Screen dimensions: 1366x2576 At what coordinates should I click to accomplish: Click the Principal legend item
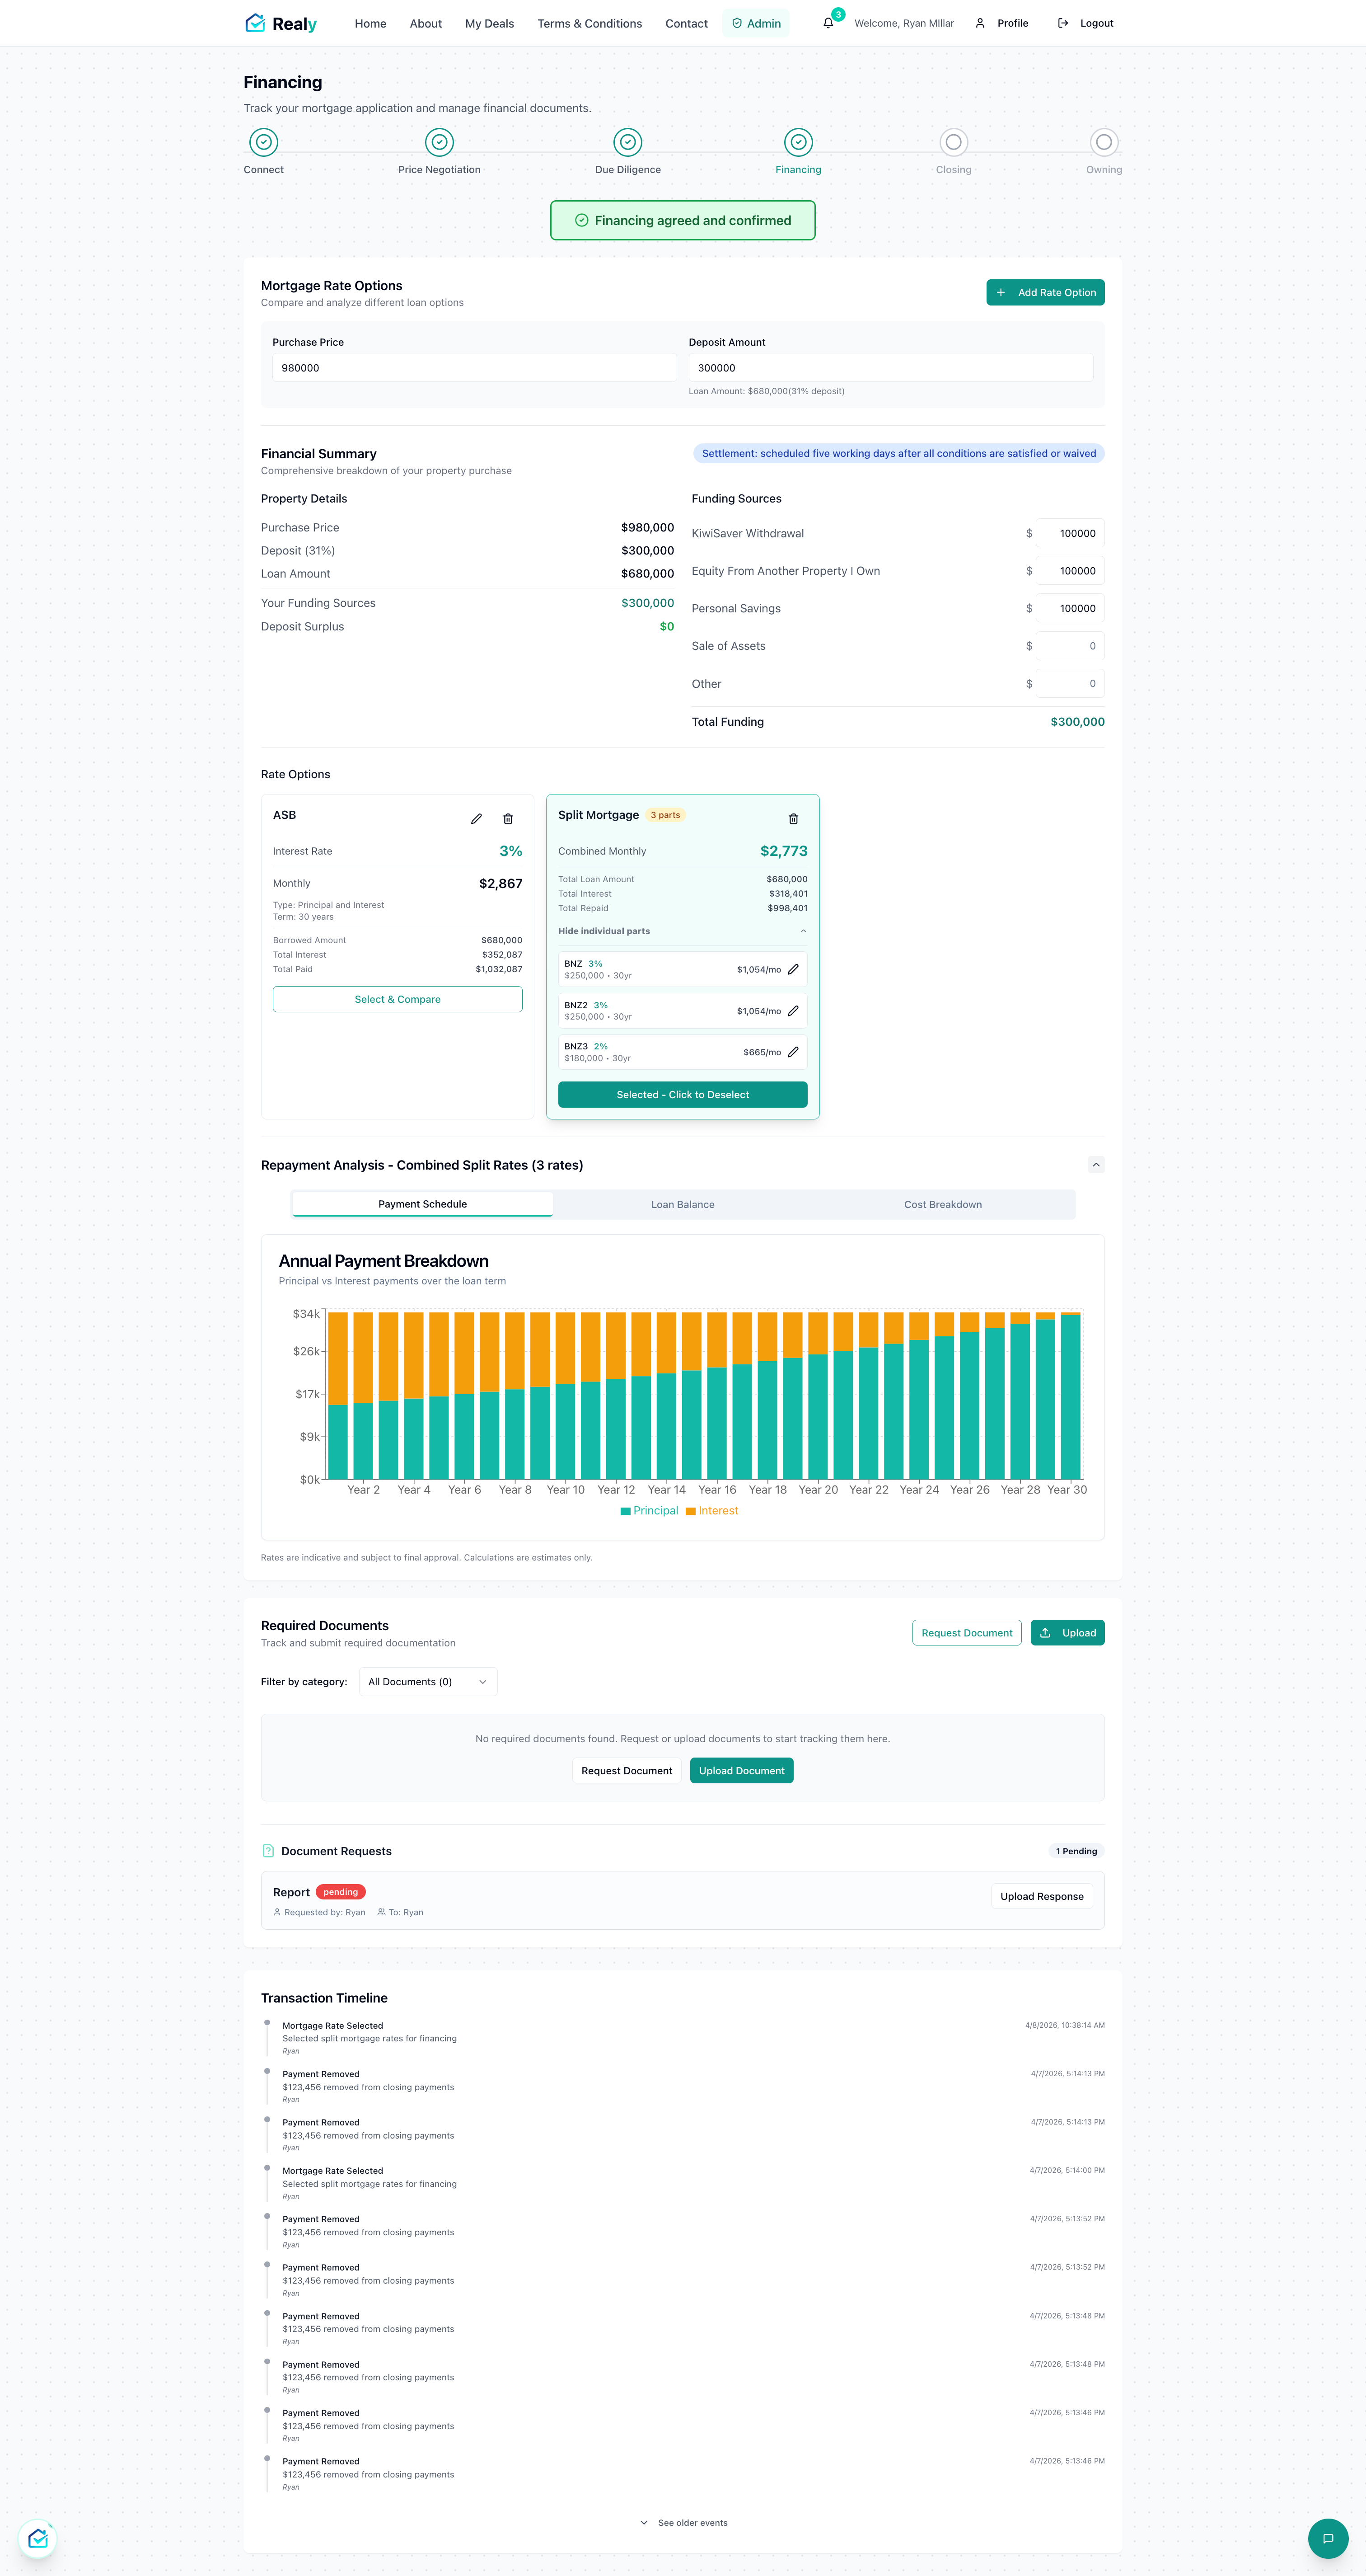(x=650, y=1511)
